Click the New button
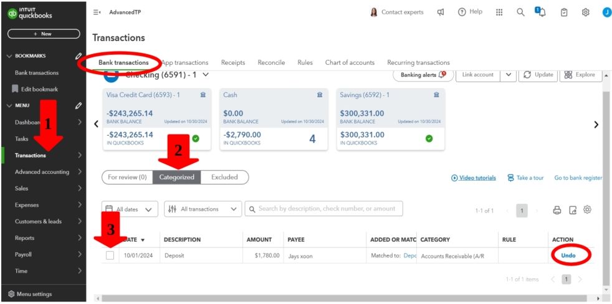Viewport: 612px width, 304px height. [x=44, y=34]
